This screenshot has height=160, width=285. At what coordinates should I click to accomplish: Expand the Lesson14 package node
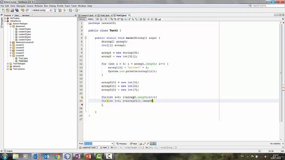(x=11, y=45)
